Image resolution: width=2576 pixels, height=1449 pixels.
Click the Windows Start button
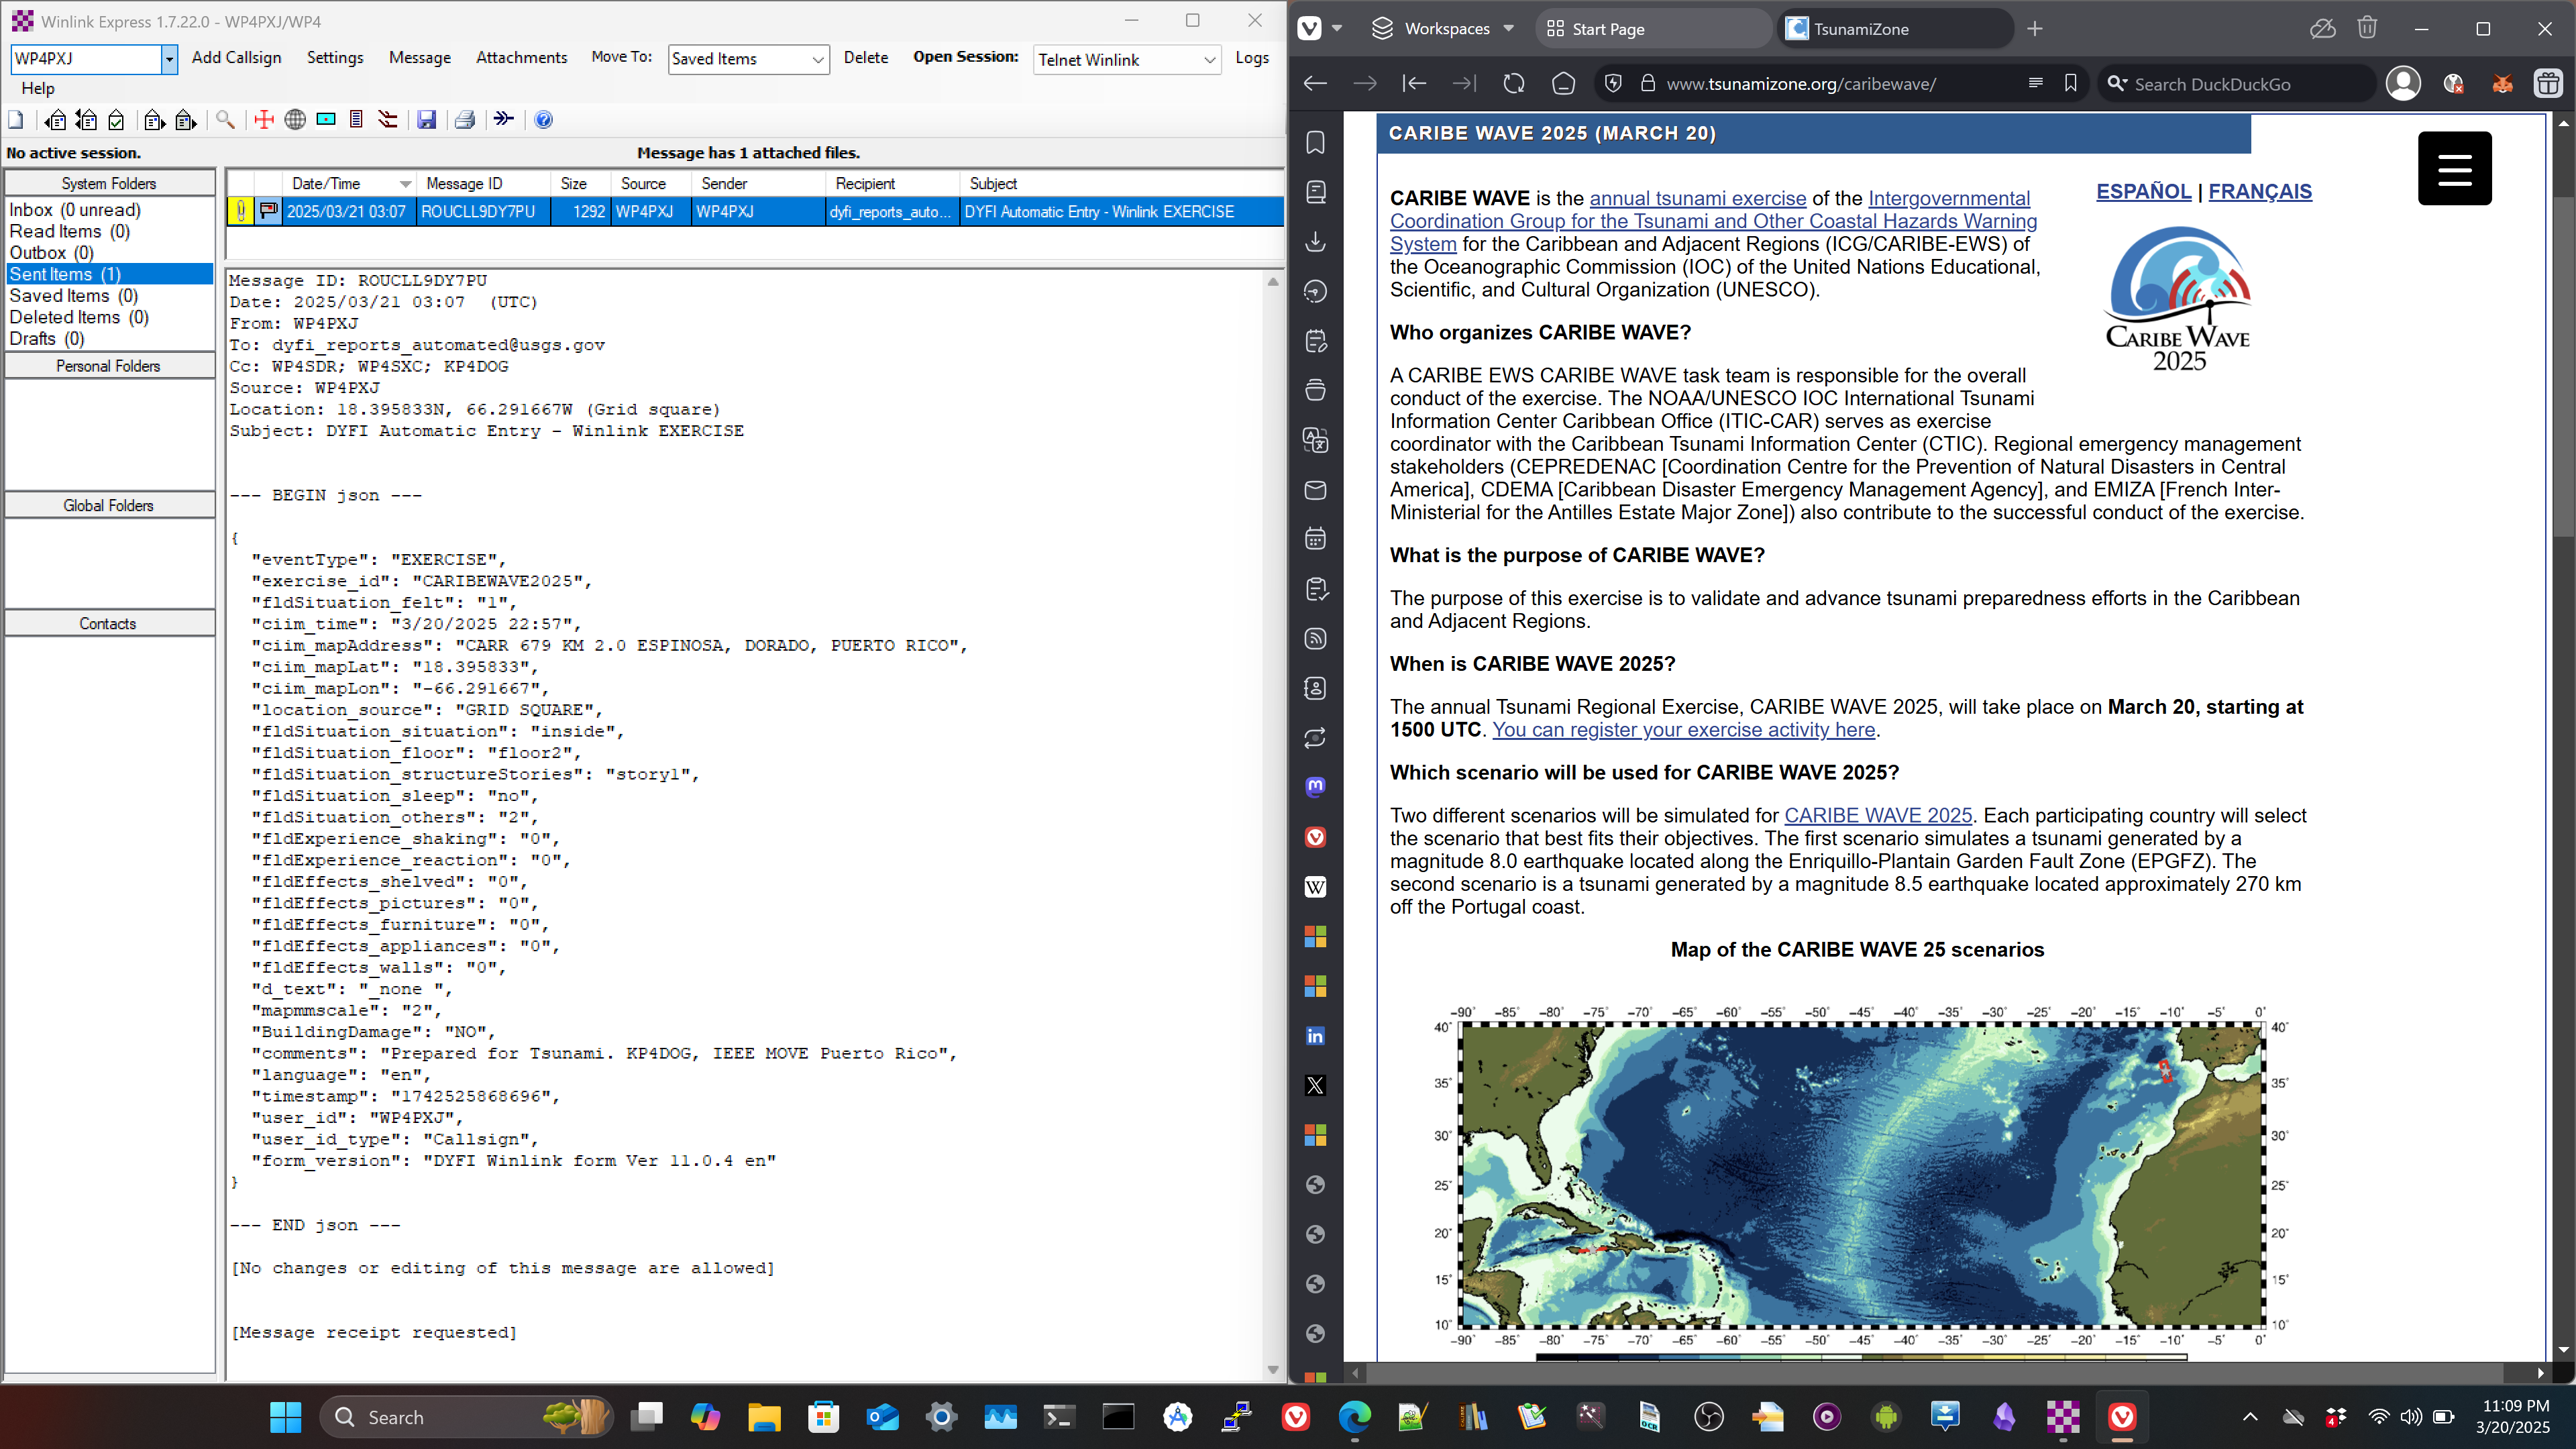pyautogui.click(x=285, y=1417)
